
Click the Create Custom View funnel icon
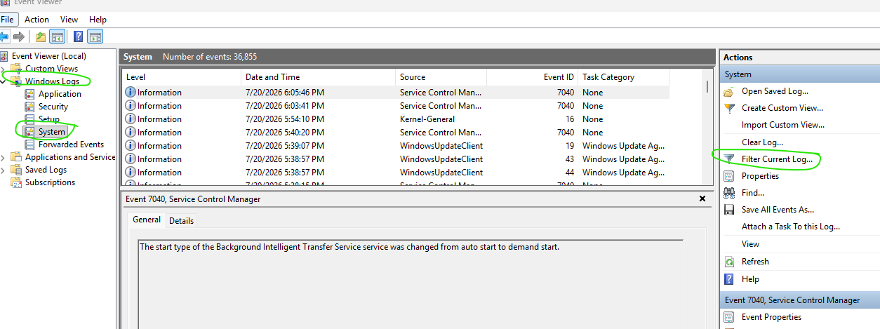click(x=729, y=108)
